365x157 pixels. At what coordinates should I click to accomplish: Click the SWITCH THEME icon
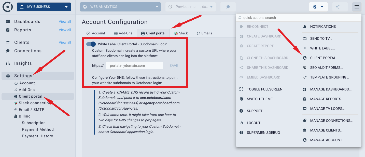tap(241, 99)
